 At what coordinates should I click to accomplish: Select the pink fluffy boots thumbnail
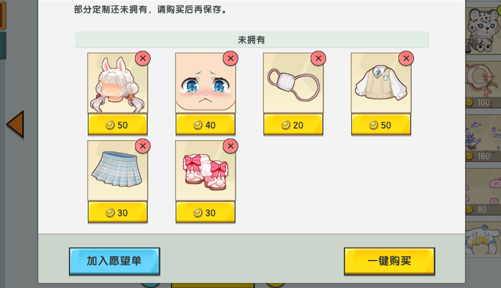coord(206,171)
